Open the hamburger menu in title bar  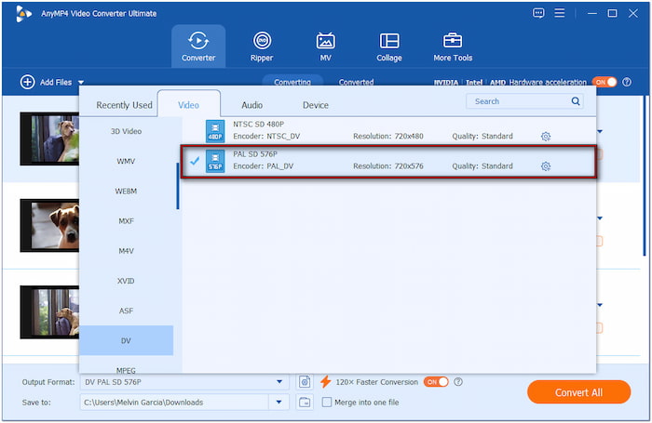(560, 13)
